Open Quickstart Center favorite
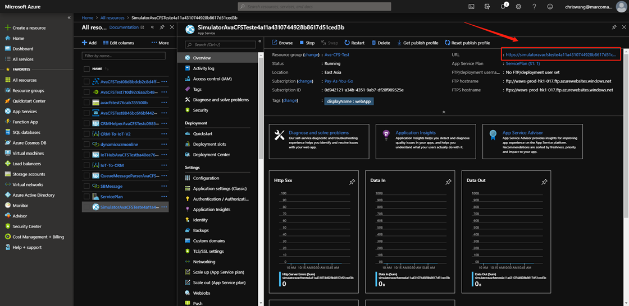The image size is (629, 306). point(25,101)
